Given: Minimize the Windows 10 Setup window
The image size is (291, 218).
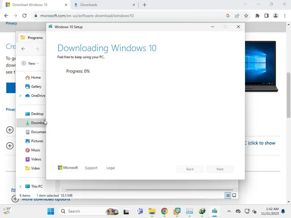Looking at the screenshot, I should coord(213,27).
